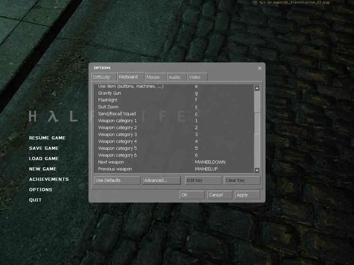The height and width of the screenshot is (265, 354).
Task: Open Load Game from the main menu
Action: [x=44, y=159]
